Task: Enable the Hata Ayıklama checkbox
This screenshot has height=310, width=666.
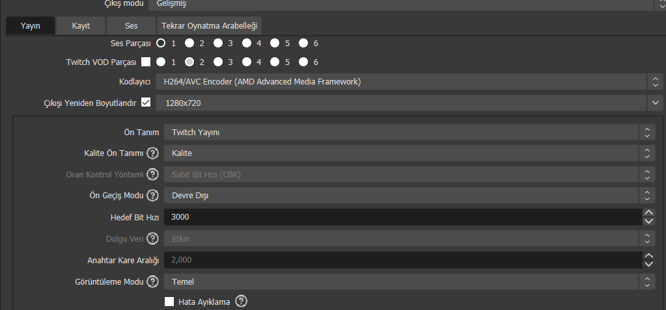Action: pyautogui.click(x=169, y=302)
